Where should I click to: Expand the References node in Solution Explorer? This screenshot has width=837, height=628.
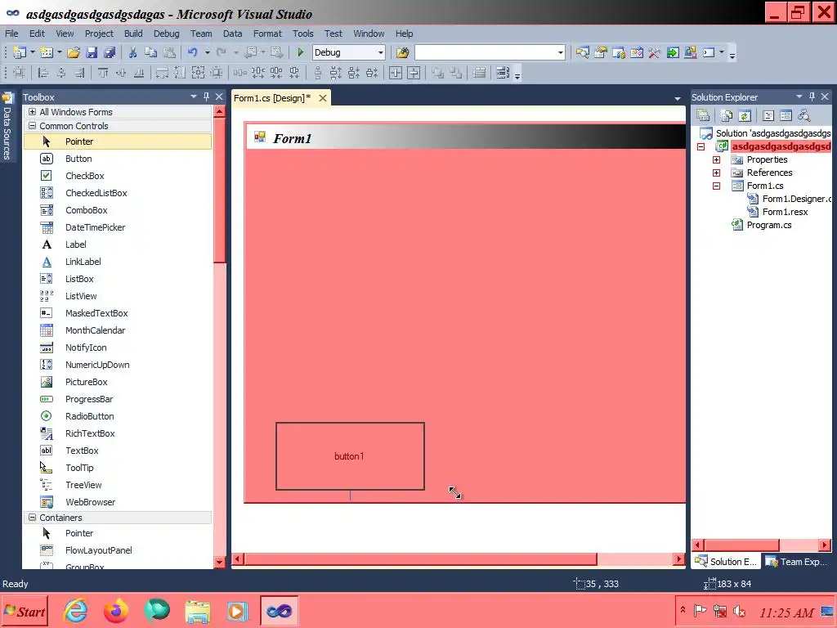716,173
